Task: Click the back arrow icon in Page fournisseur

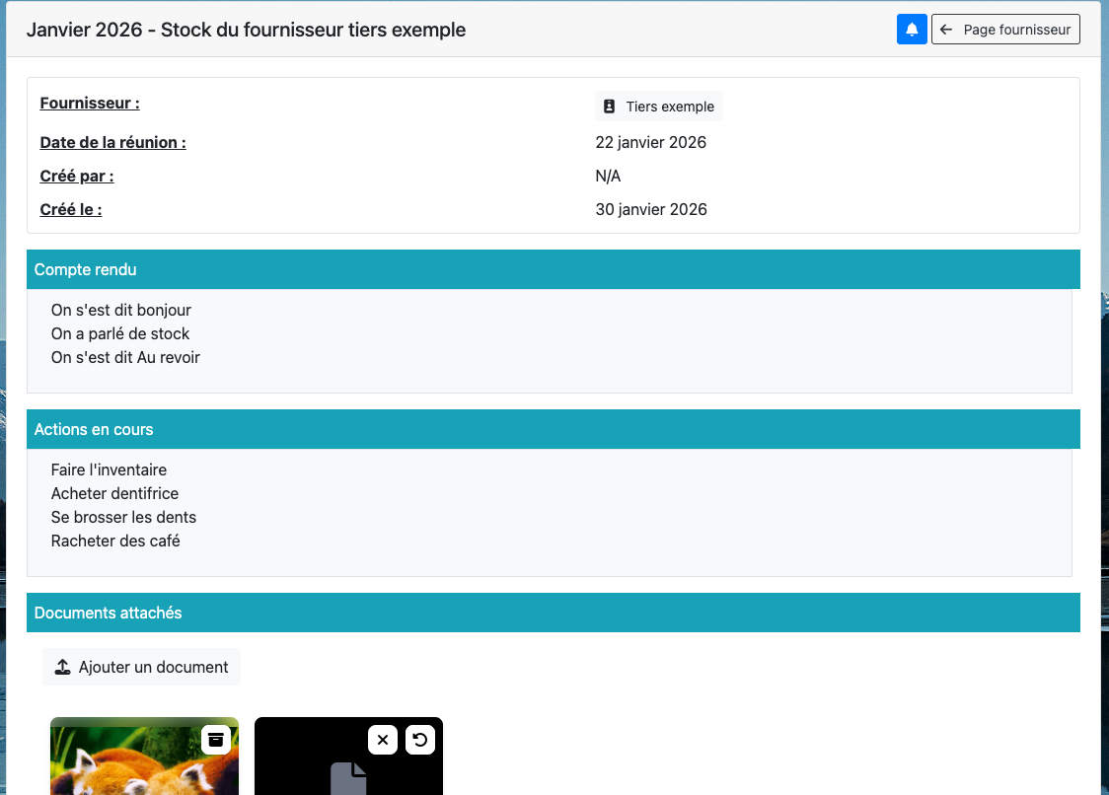Action: coord(946,30)
